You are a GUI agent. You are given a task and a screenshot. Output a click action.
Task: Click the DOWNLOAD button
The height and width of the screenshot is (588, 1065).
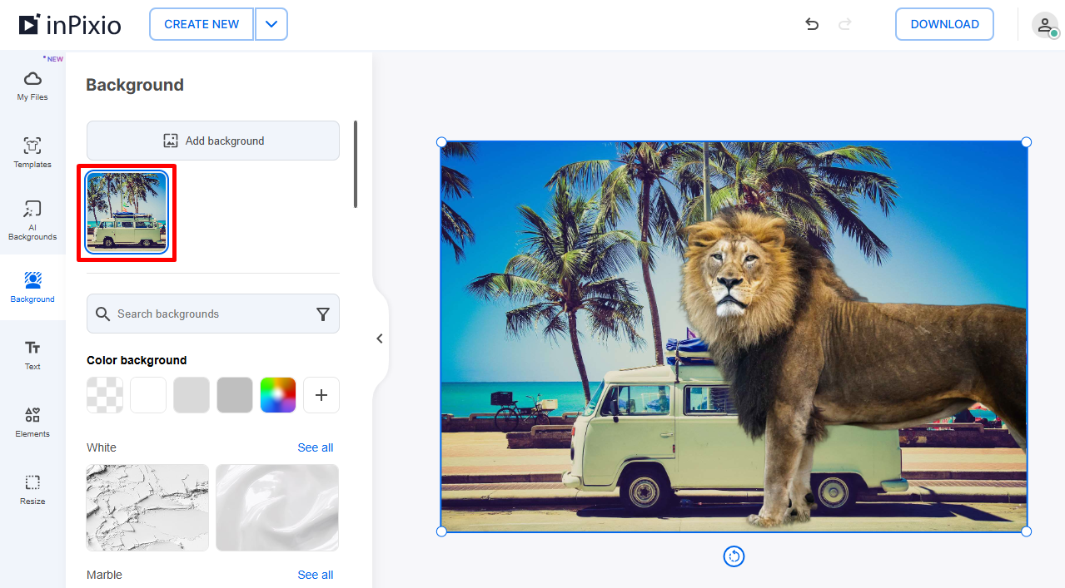(x=944, y=24)
